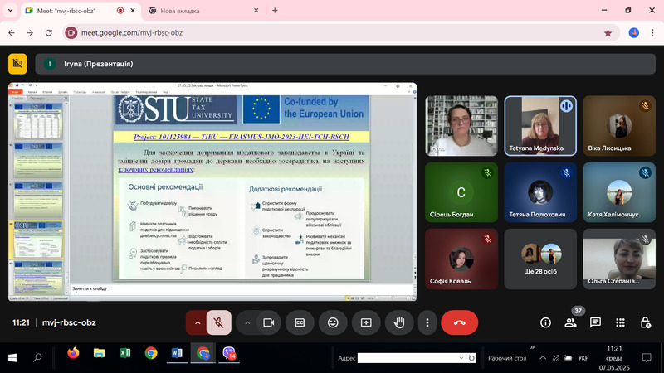This screenshot has height=373, width=664.
Task: Select Iryna's video tile with bookshelf
Action: point(461,126)
